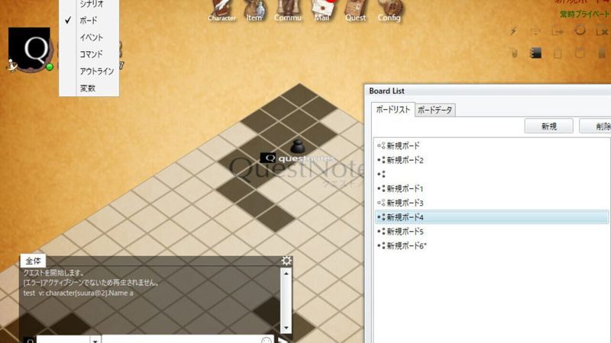Select 新規ボード3 in the board list

click(491, 203)
